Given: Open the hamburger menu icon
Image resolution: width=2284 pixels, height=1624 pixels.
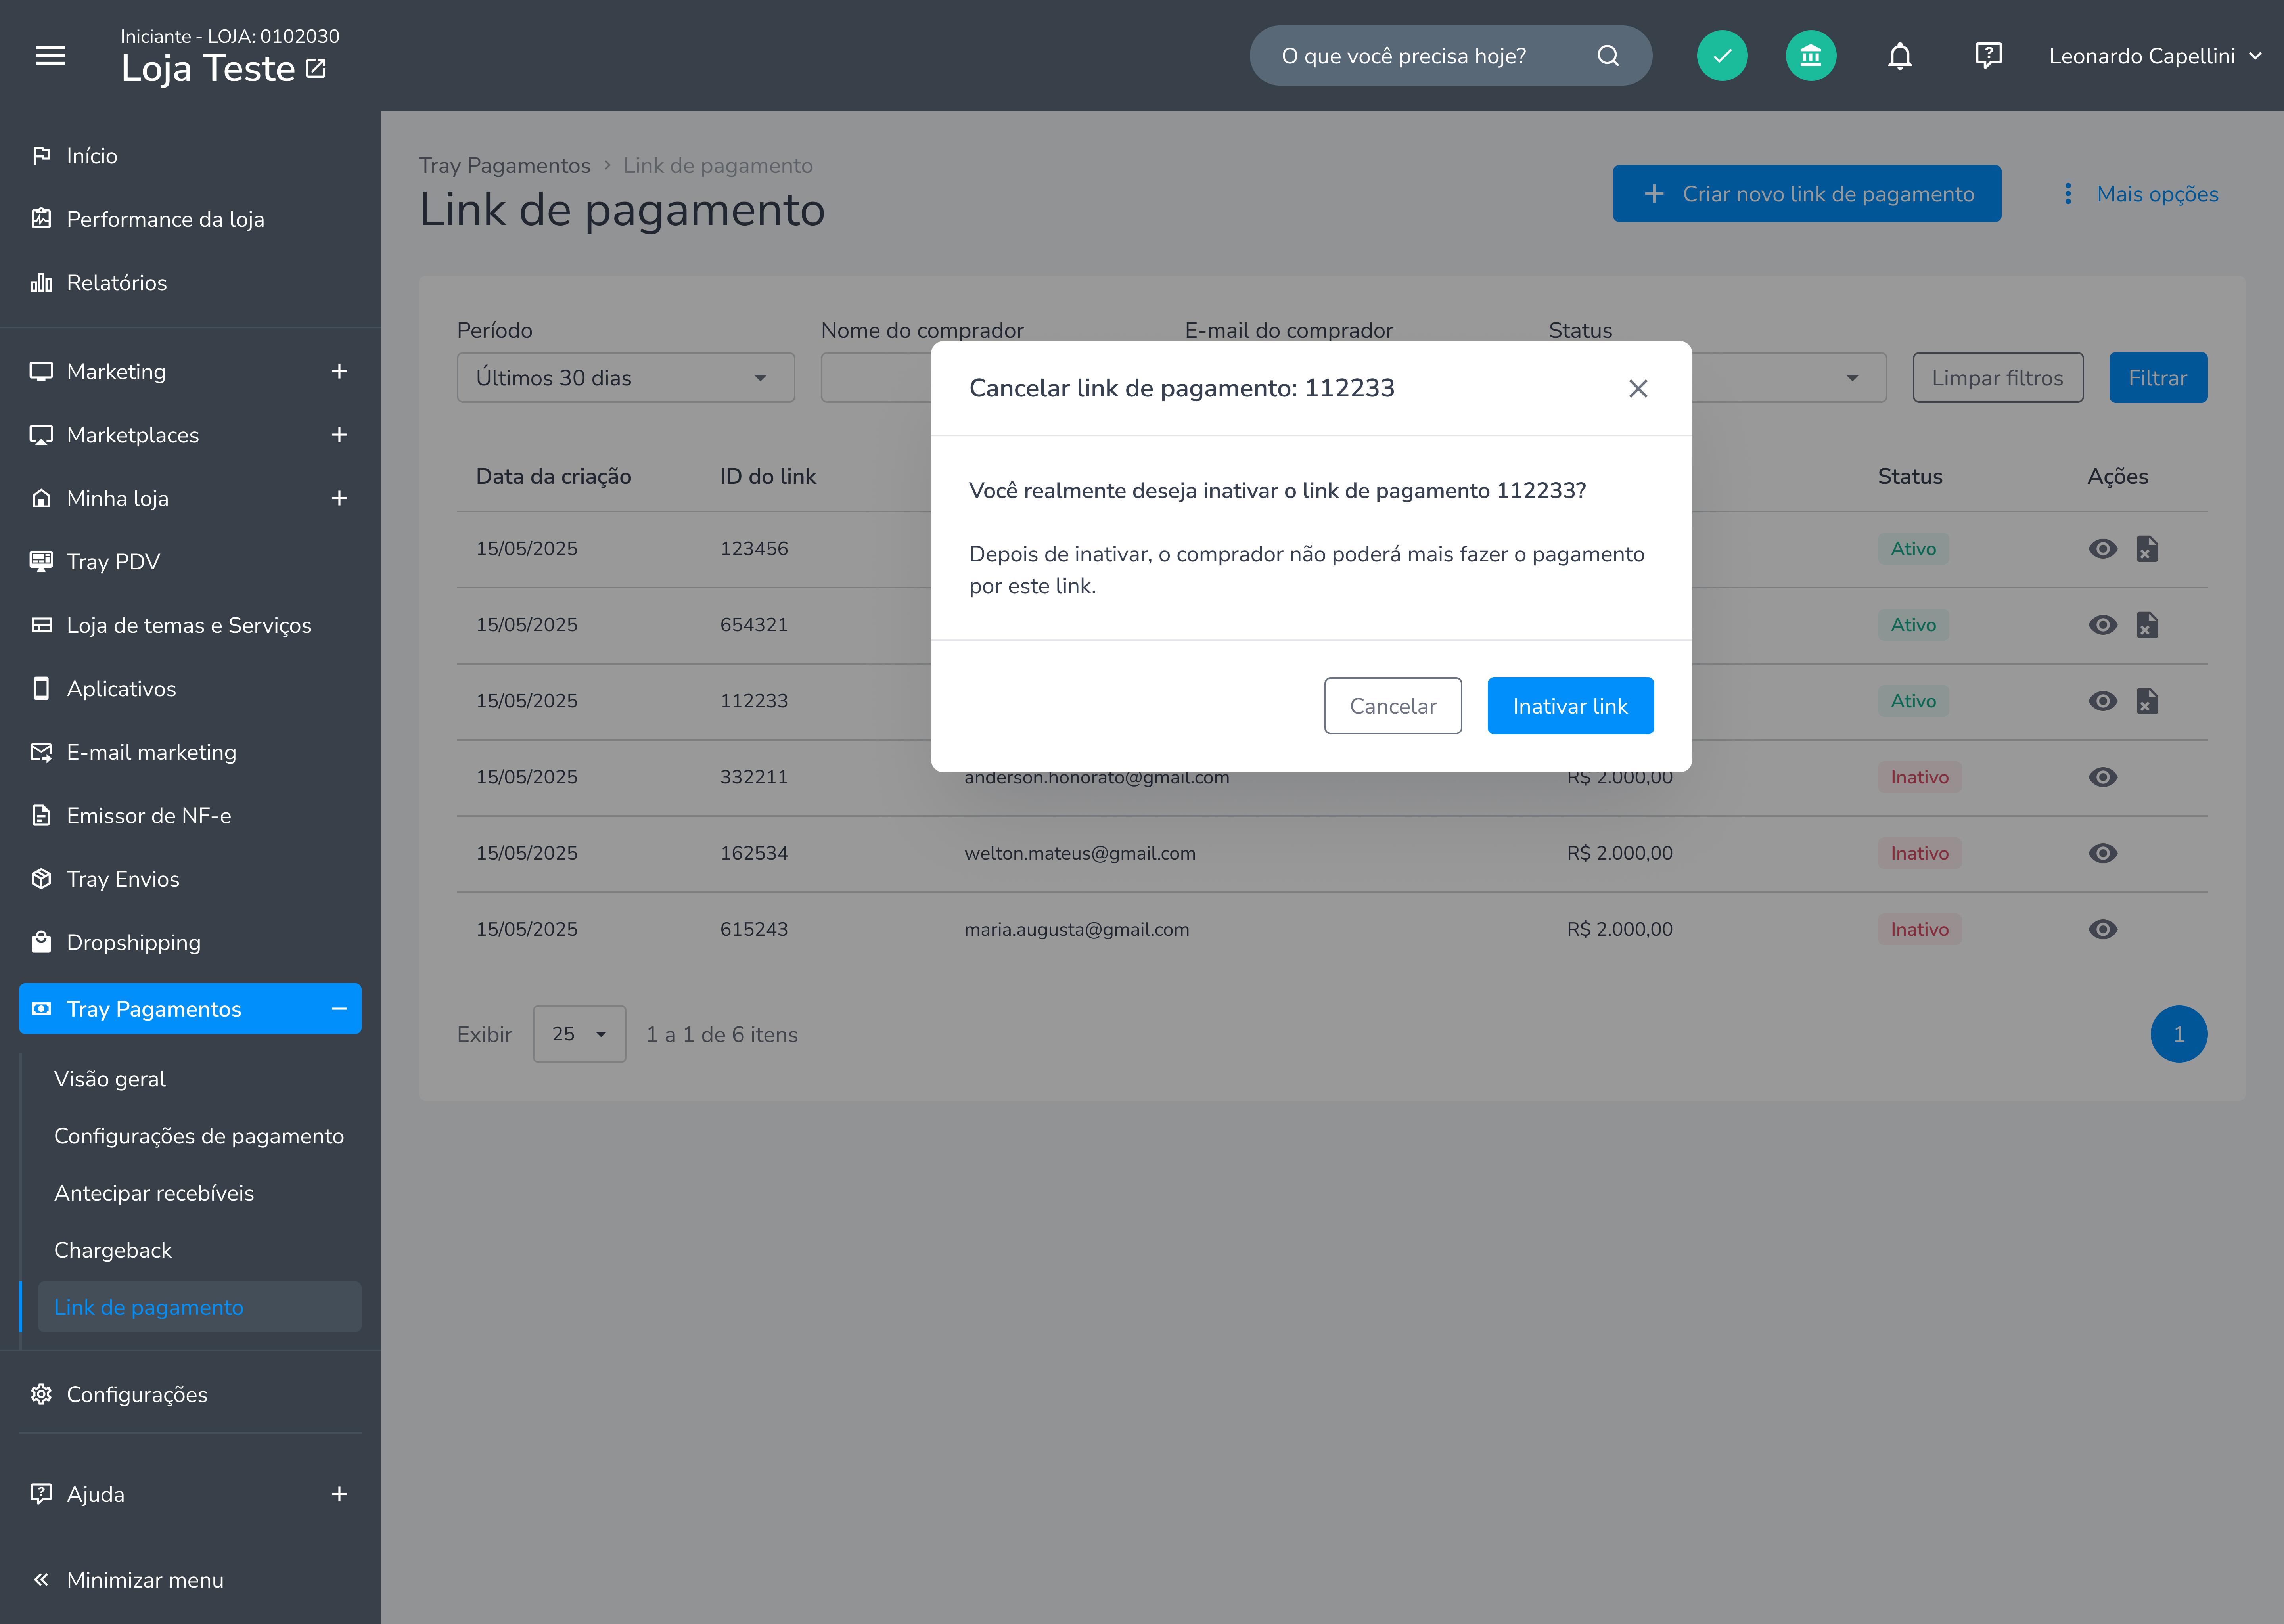Looking at the screenshot, I should coord(51,56).
